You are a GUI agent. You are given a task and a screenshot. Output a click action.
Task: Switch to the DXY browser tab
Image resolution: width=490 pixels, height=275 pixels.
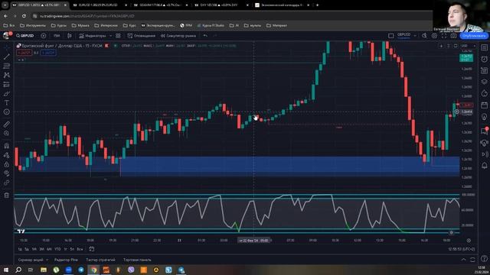coord(221,5)
